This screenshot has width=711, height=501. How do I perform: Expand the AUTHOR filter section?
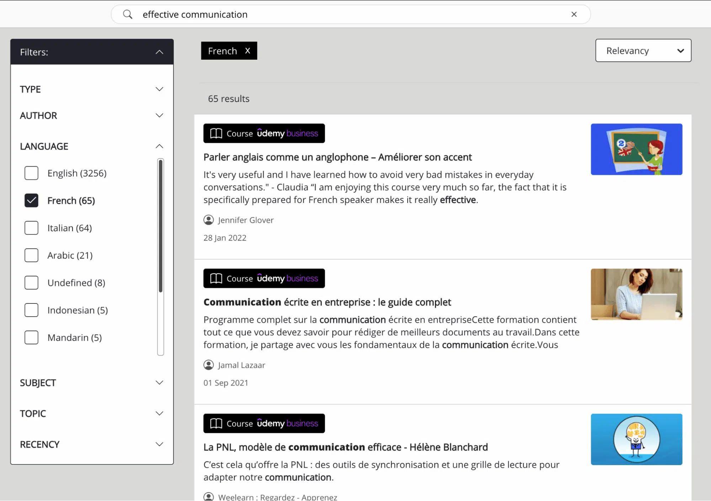point(159,115)
